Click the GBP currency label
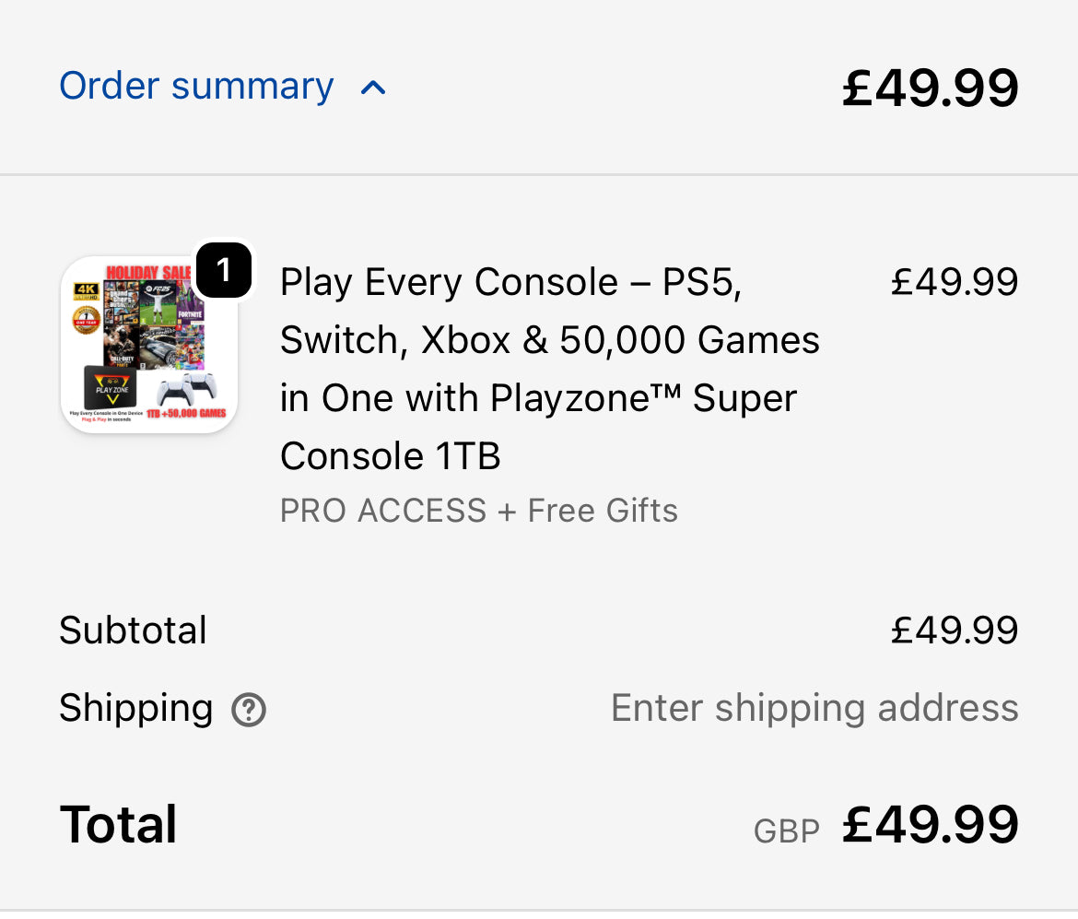This screenshot has height=919, width=1078. (x=786, y=831)
